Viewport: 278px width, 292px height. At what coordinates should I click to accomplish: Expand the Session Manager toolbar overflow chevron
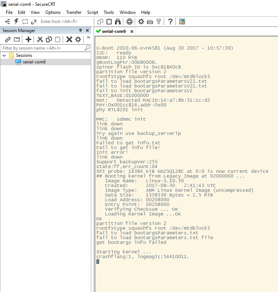click(x=88, y=38)
